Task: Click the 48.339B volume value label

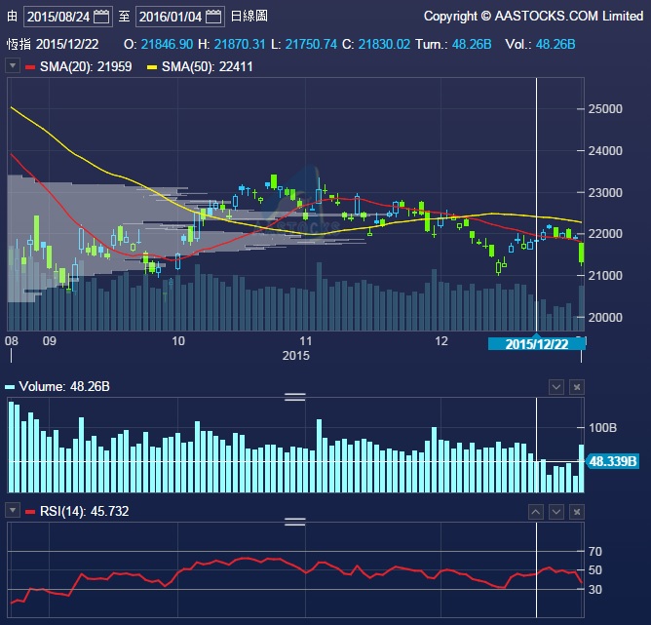Action: click(613, 461)
